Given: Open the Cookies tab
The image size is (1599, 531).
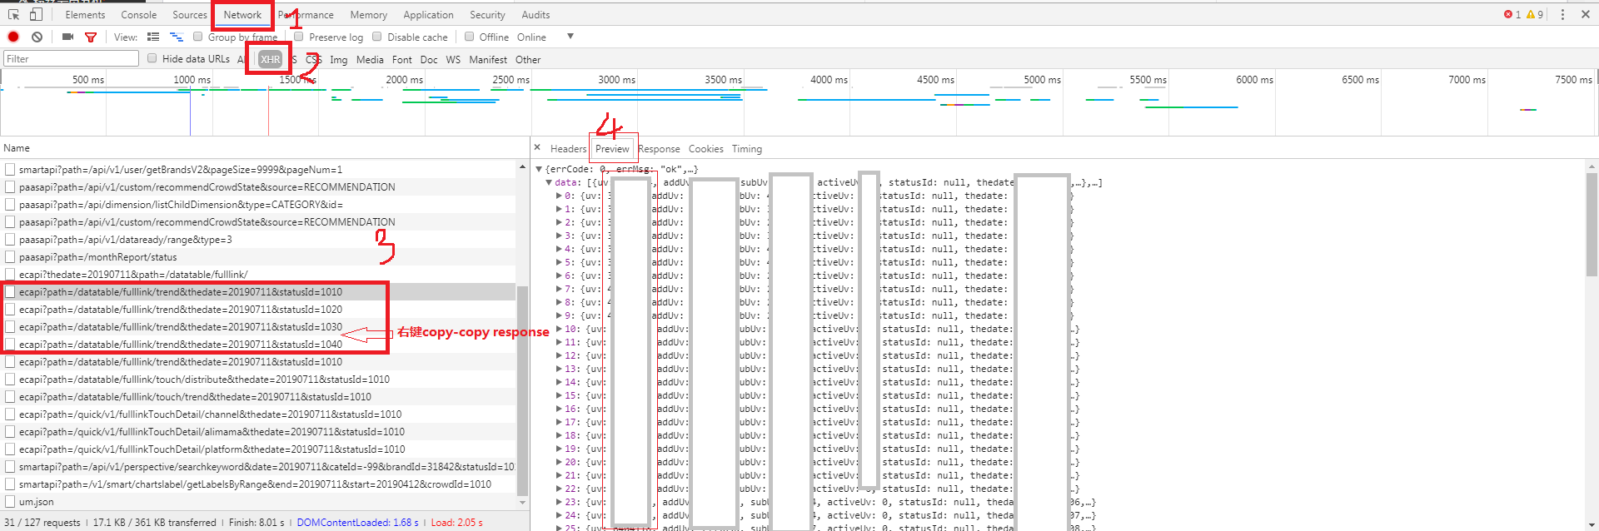Looking at the screenshot, I should point(705,149).
